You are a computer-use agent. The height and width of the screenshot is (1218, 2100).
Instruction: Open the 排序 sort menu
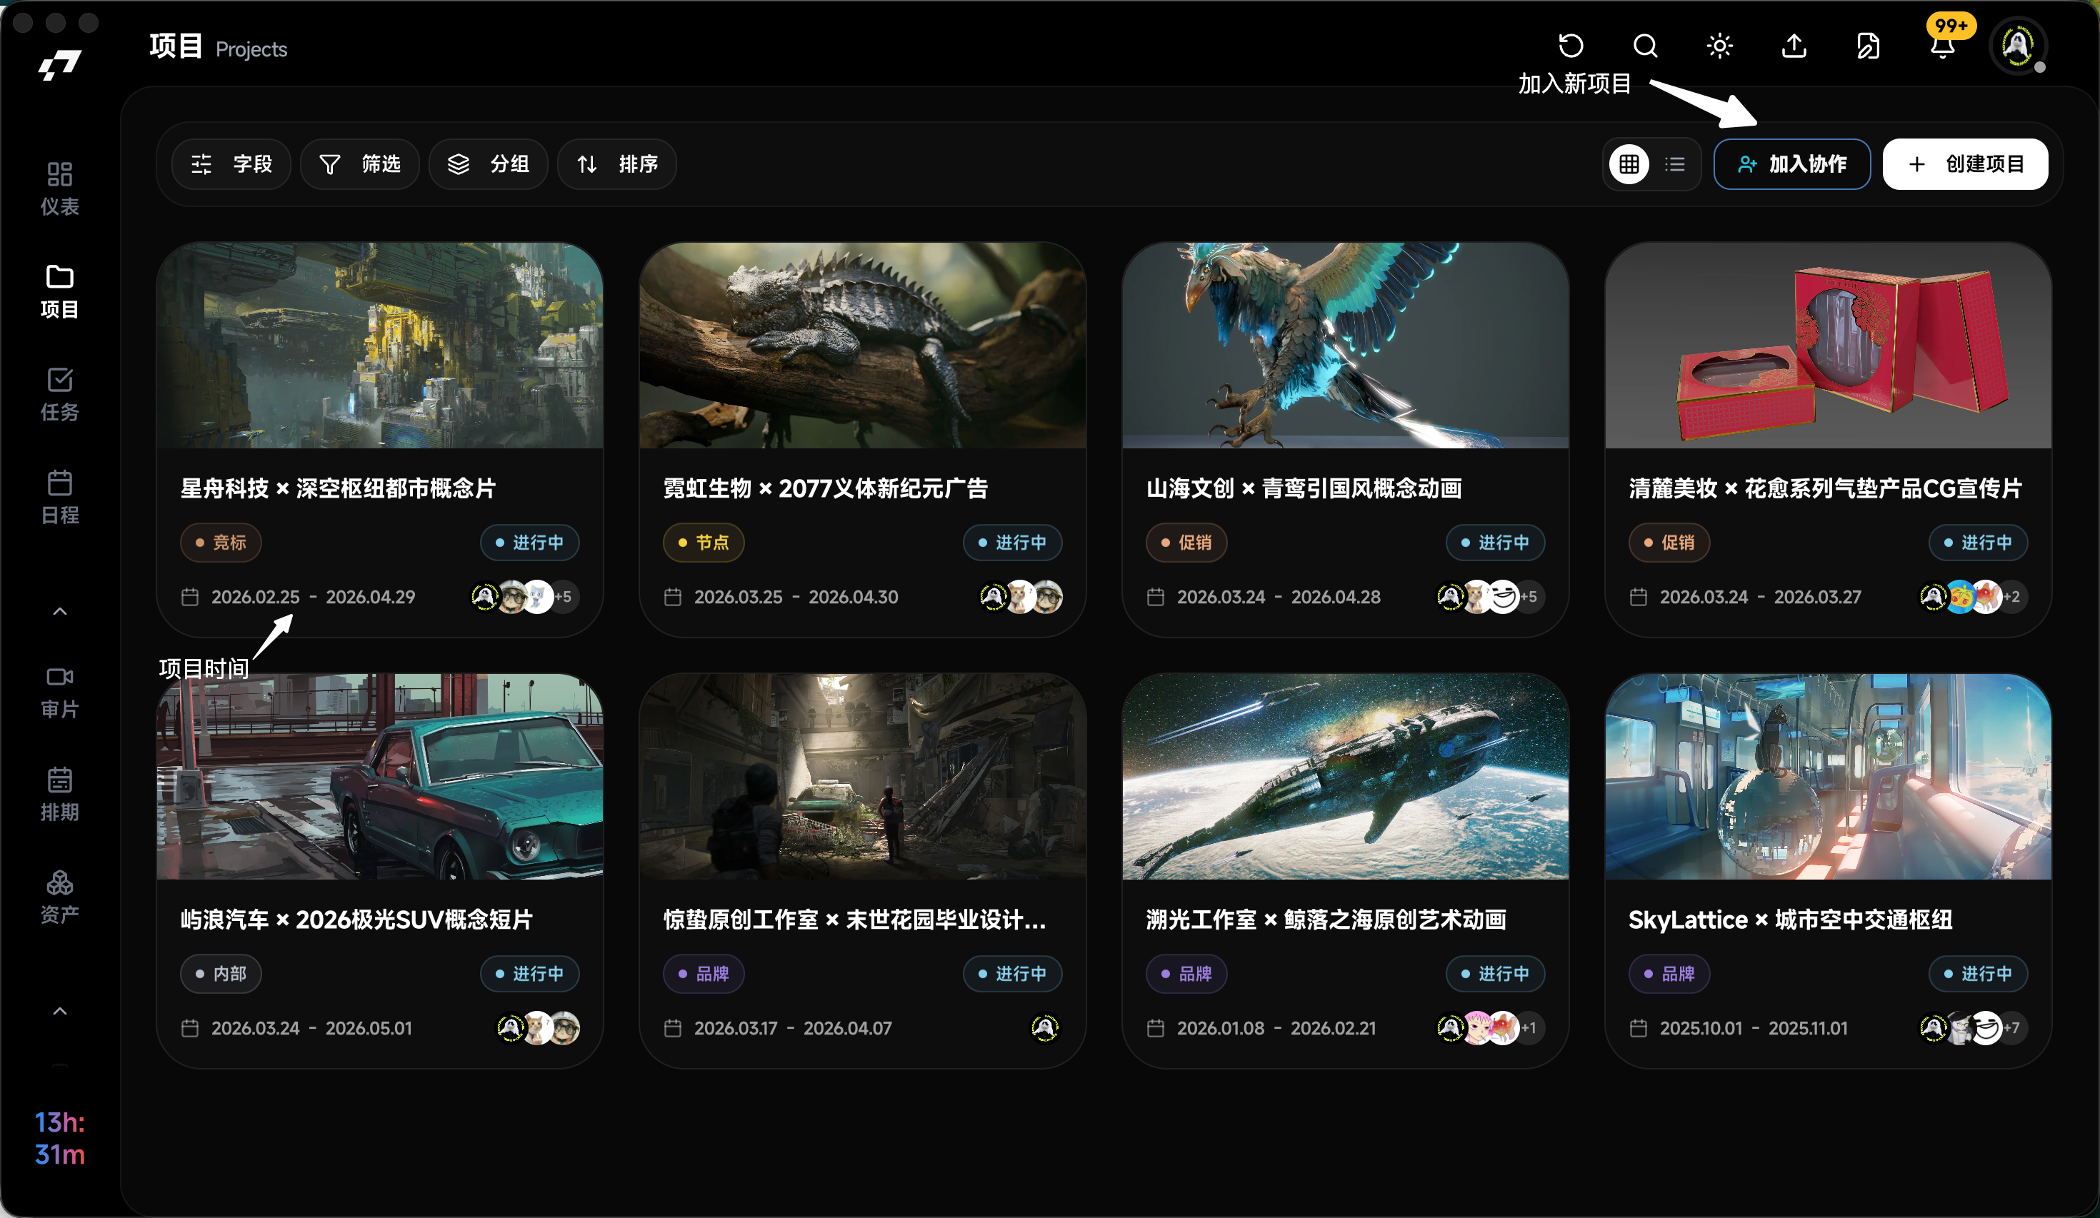616,164
